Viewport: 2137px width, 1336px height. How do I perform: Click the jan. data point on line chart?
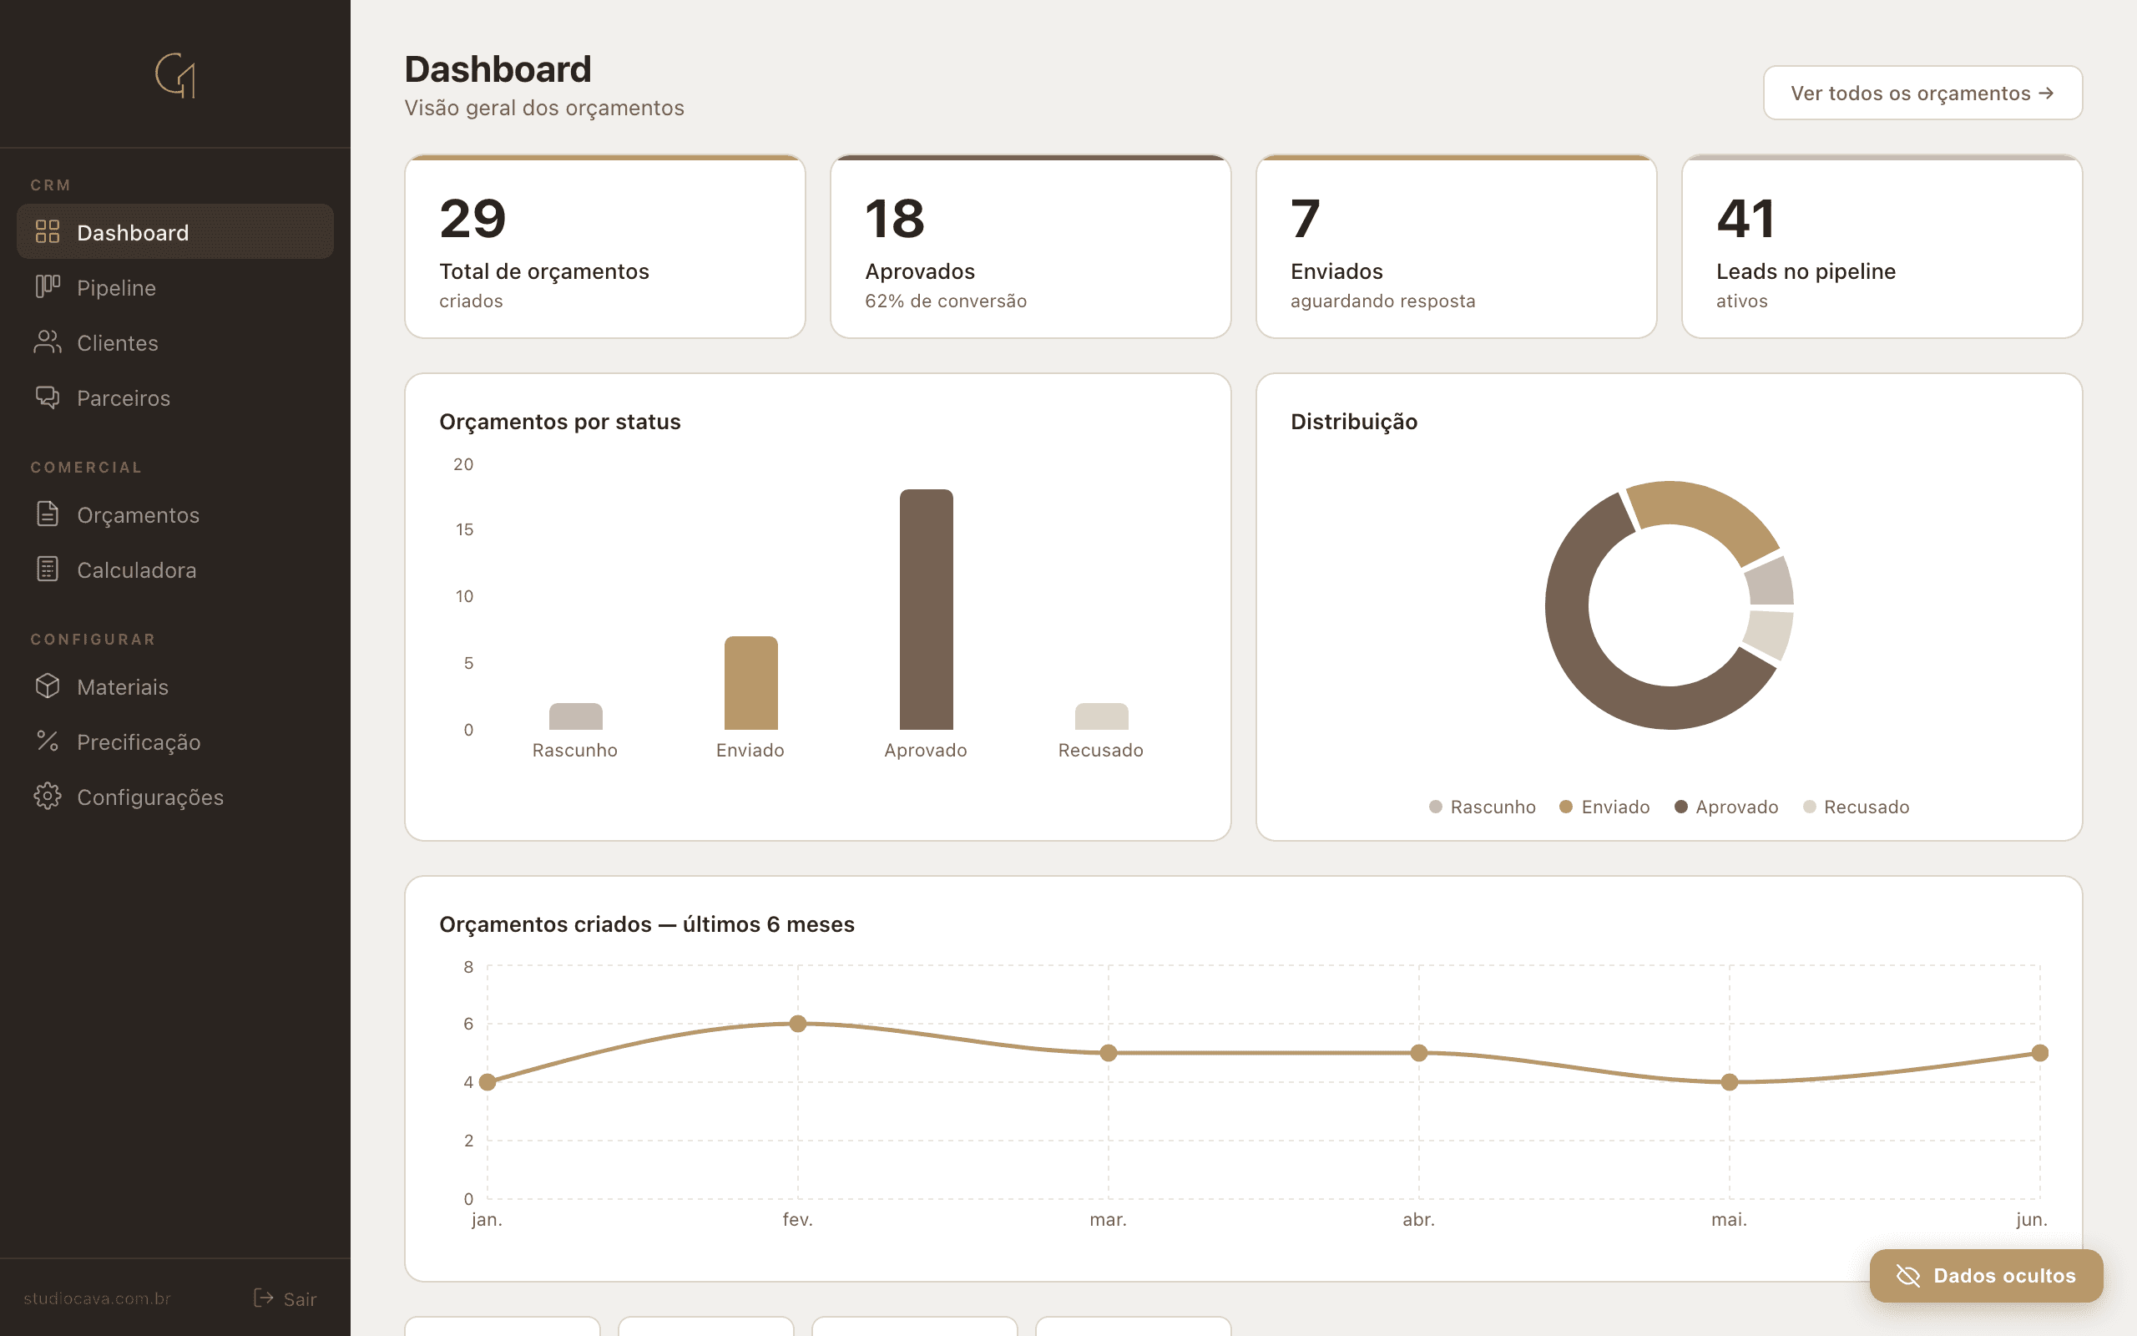(x=488, y=1082)
